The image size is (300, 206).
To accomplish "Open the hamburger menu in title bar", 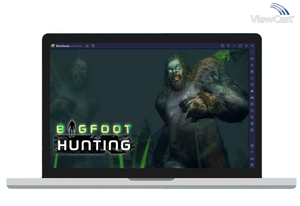I will tap(228, 46).
